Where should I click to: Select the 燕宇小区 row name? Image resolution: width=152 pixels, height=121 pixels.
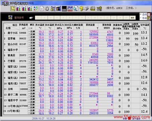point(12,33)
